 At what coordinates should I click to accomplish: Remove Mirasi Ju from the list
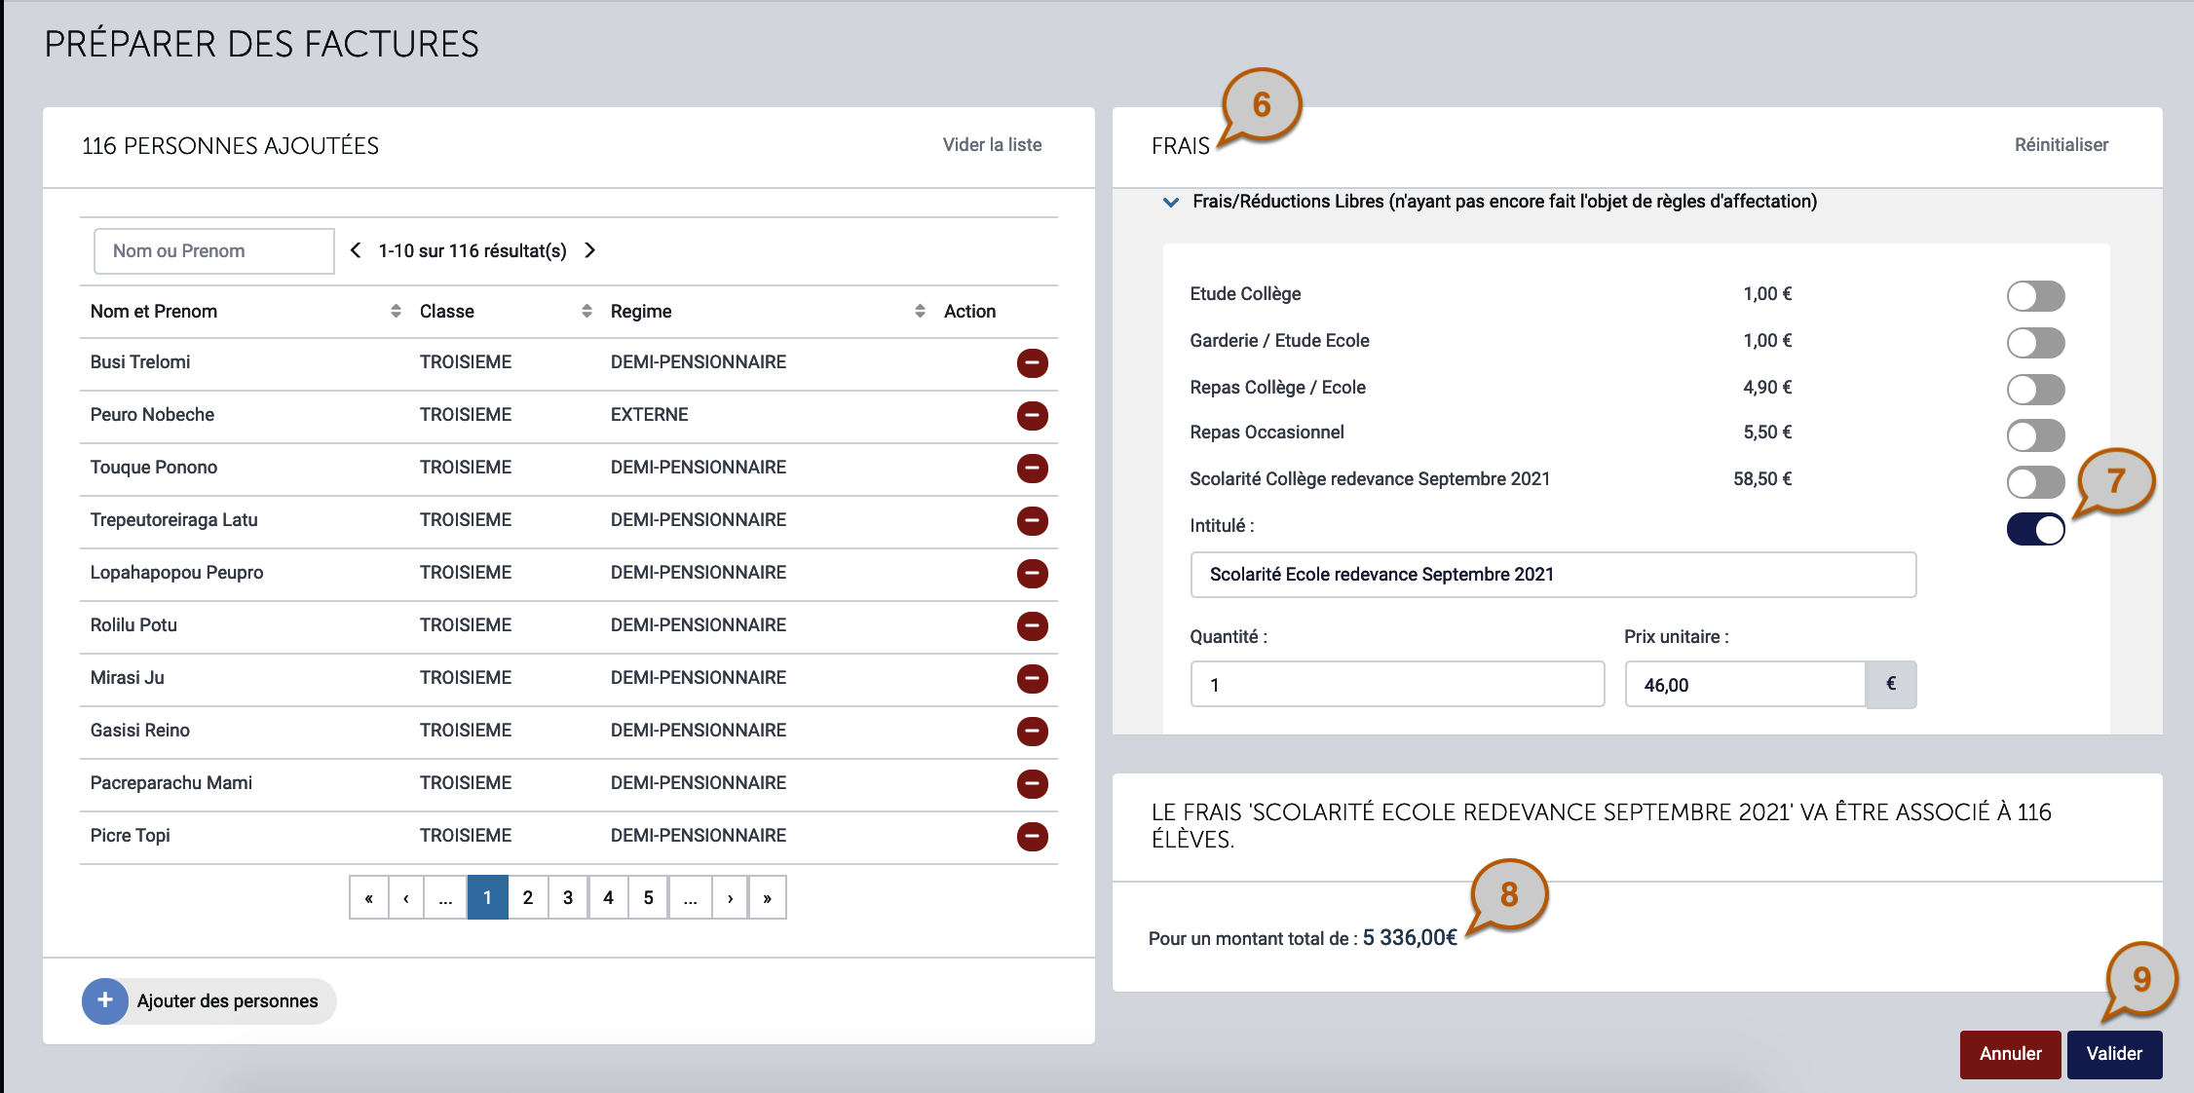[1032, 679]
